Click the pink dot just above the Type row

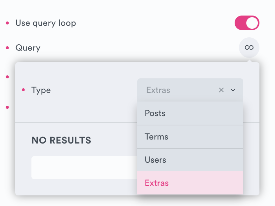click(7, 77)
